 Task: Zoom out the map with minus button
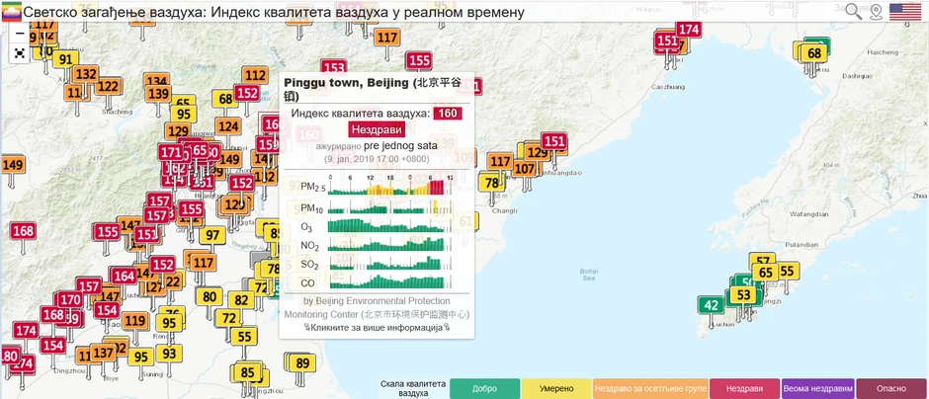tap(20, 34)
